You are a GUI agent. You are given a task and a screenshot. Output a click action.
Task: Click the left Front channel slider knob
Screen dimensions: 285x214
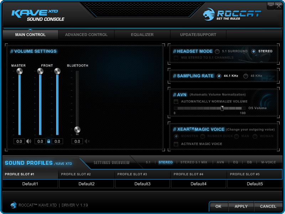pyautogui.click(x=40, y=71)
